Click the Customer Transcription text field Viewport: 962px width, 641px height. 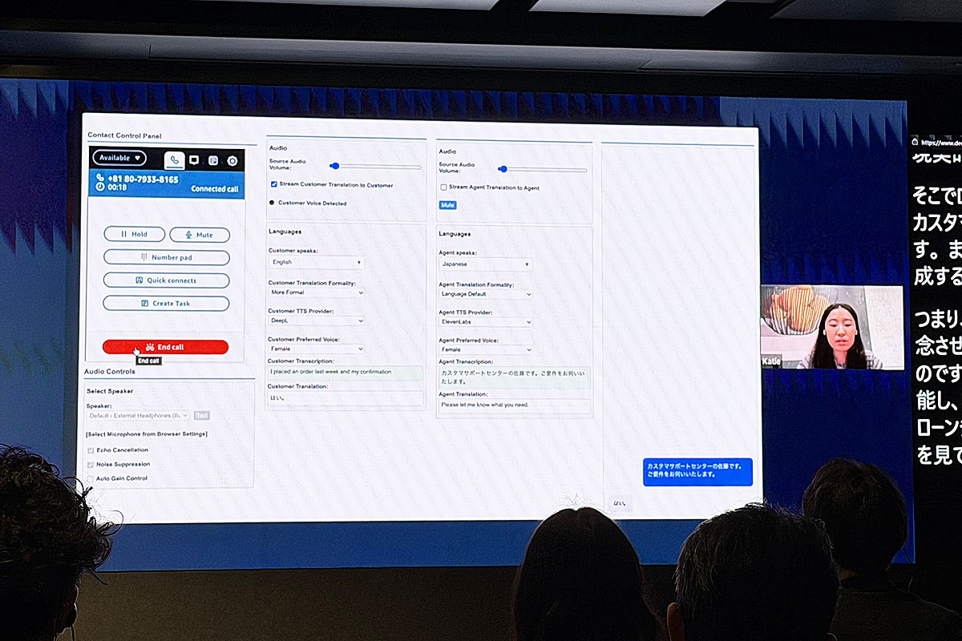pyautogui.click(x=346, y=373)
